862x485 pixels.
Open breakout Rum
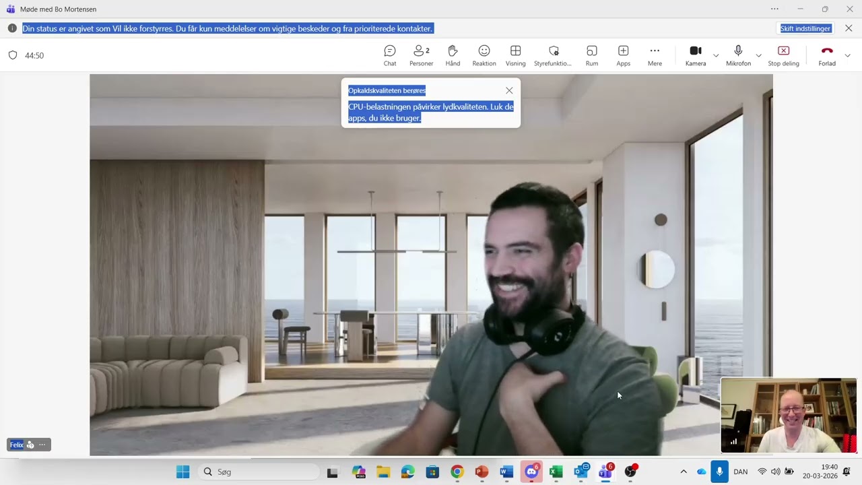(592, 55)
